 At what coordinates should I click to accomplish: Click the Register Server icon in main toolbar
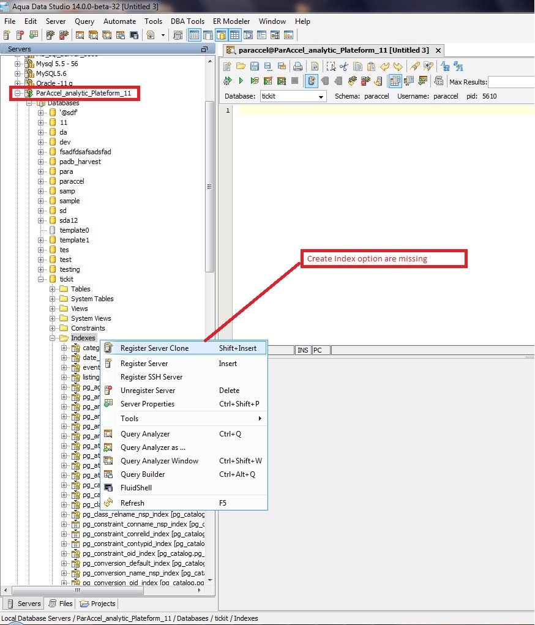7,35
